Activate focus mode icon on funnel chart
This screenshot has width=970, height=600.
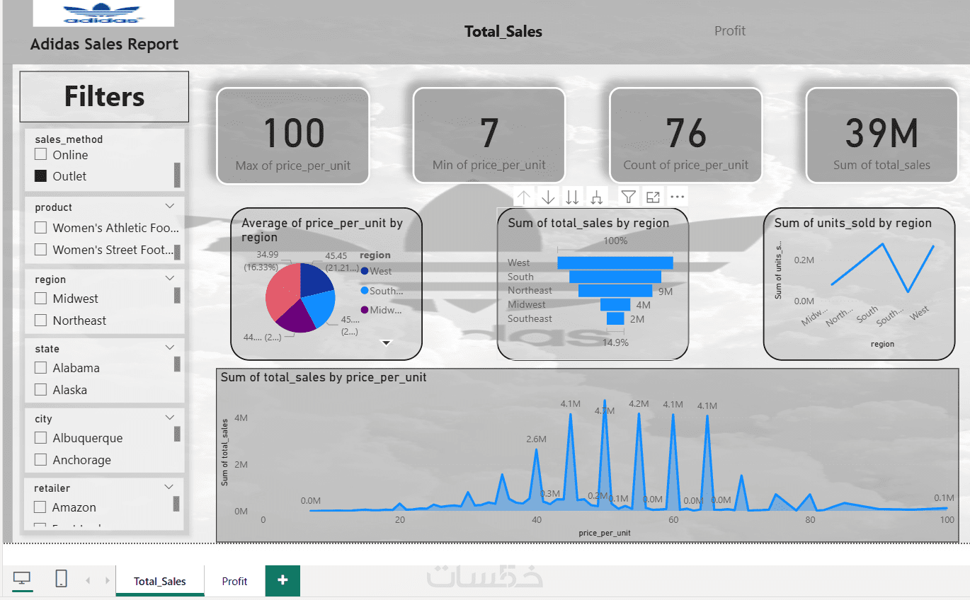click(653, 197)
